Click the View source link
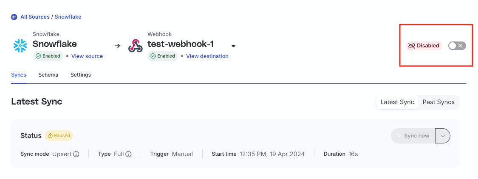 (x=87, y=56)
